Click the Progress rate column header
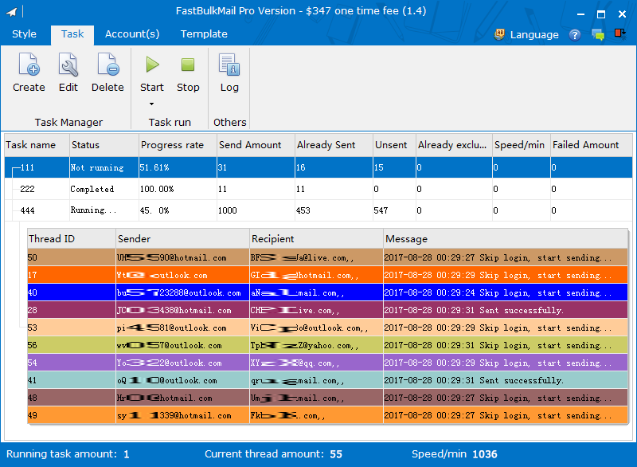Image resolution: width=637 pixels, height=467 pixels. point(178,145)
